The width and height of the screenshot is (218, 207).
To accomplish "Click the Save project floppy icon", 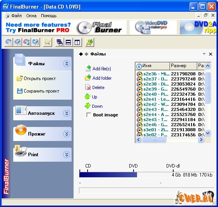I will pyautogui.click(x=19, y=91).
